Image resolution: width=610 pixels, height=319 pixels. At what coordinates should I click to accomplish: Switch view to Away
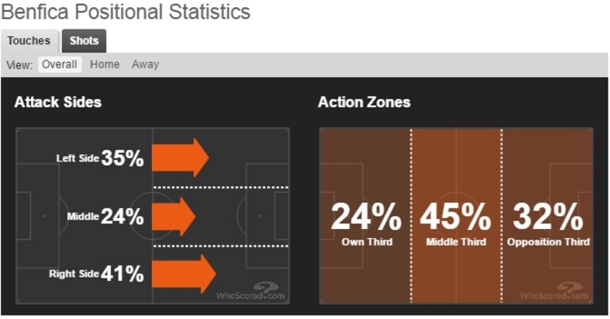pos(145,64)
